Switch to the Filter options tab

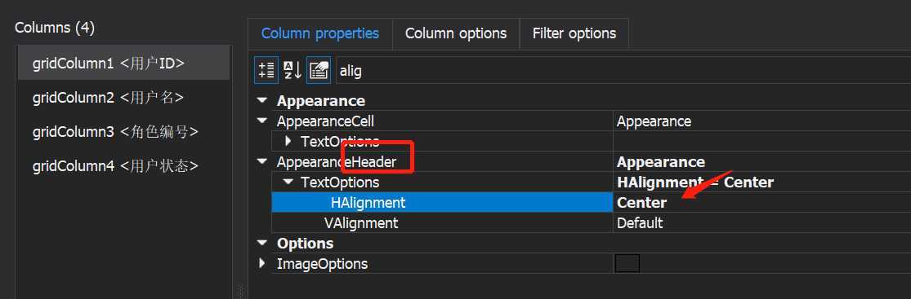pos(574,33)
